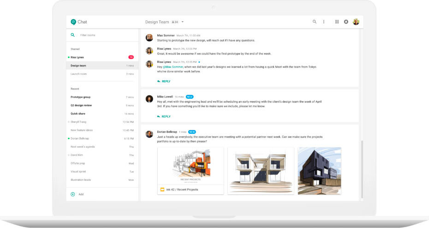Open search using the header magnifier icon
This screenshot has height=228, width=429.
tap(314, 22)
